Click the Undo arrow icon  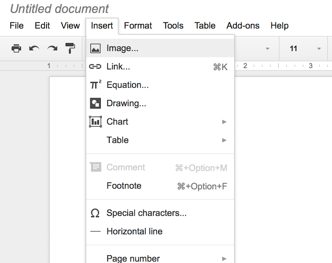[34, 48]
